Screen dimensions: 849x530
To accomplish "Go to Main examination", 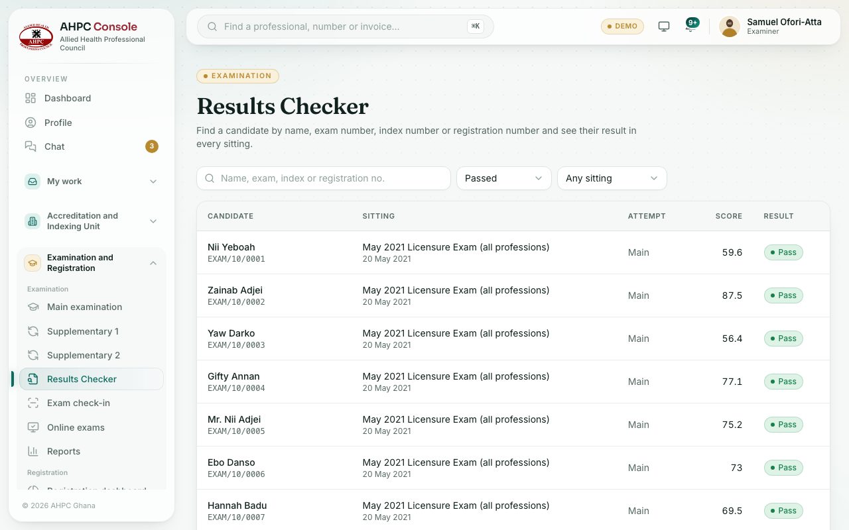I will click(92, 307).
